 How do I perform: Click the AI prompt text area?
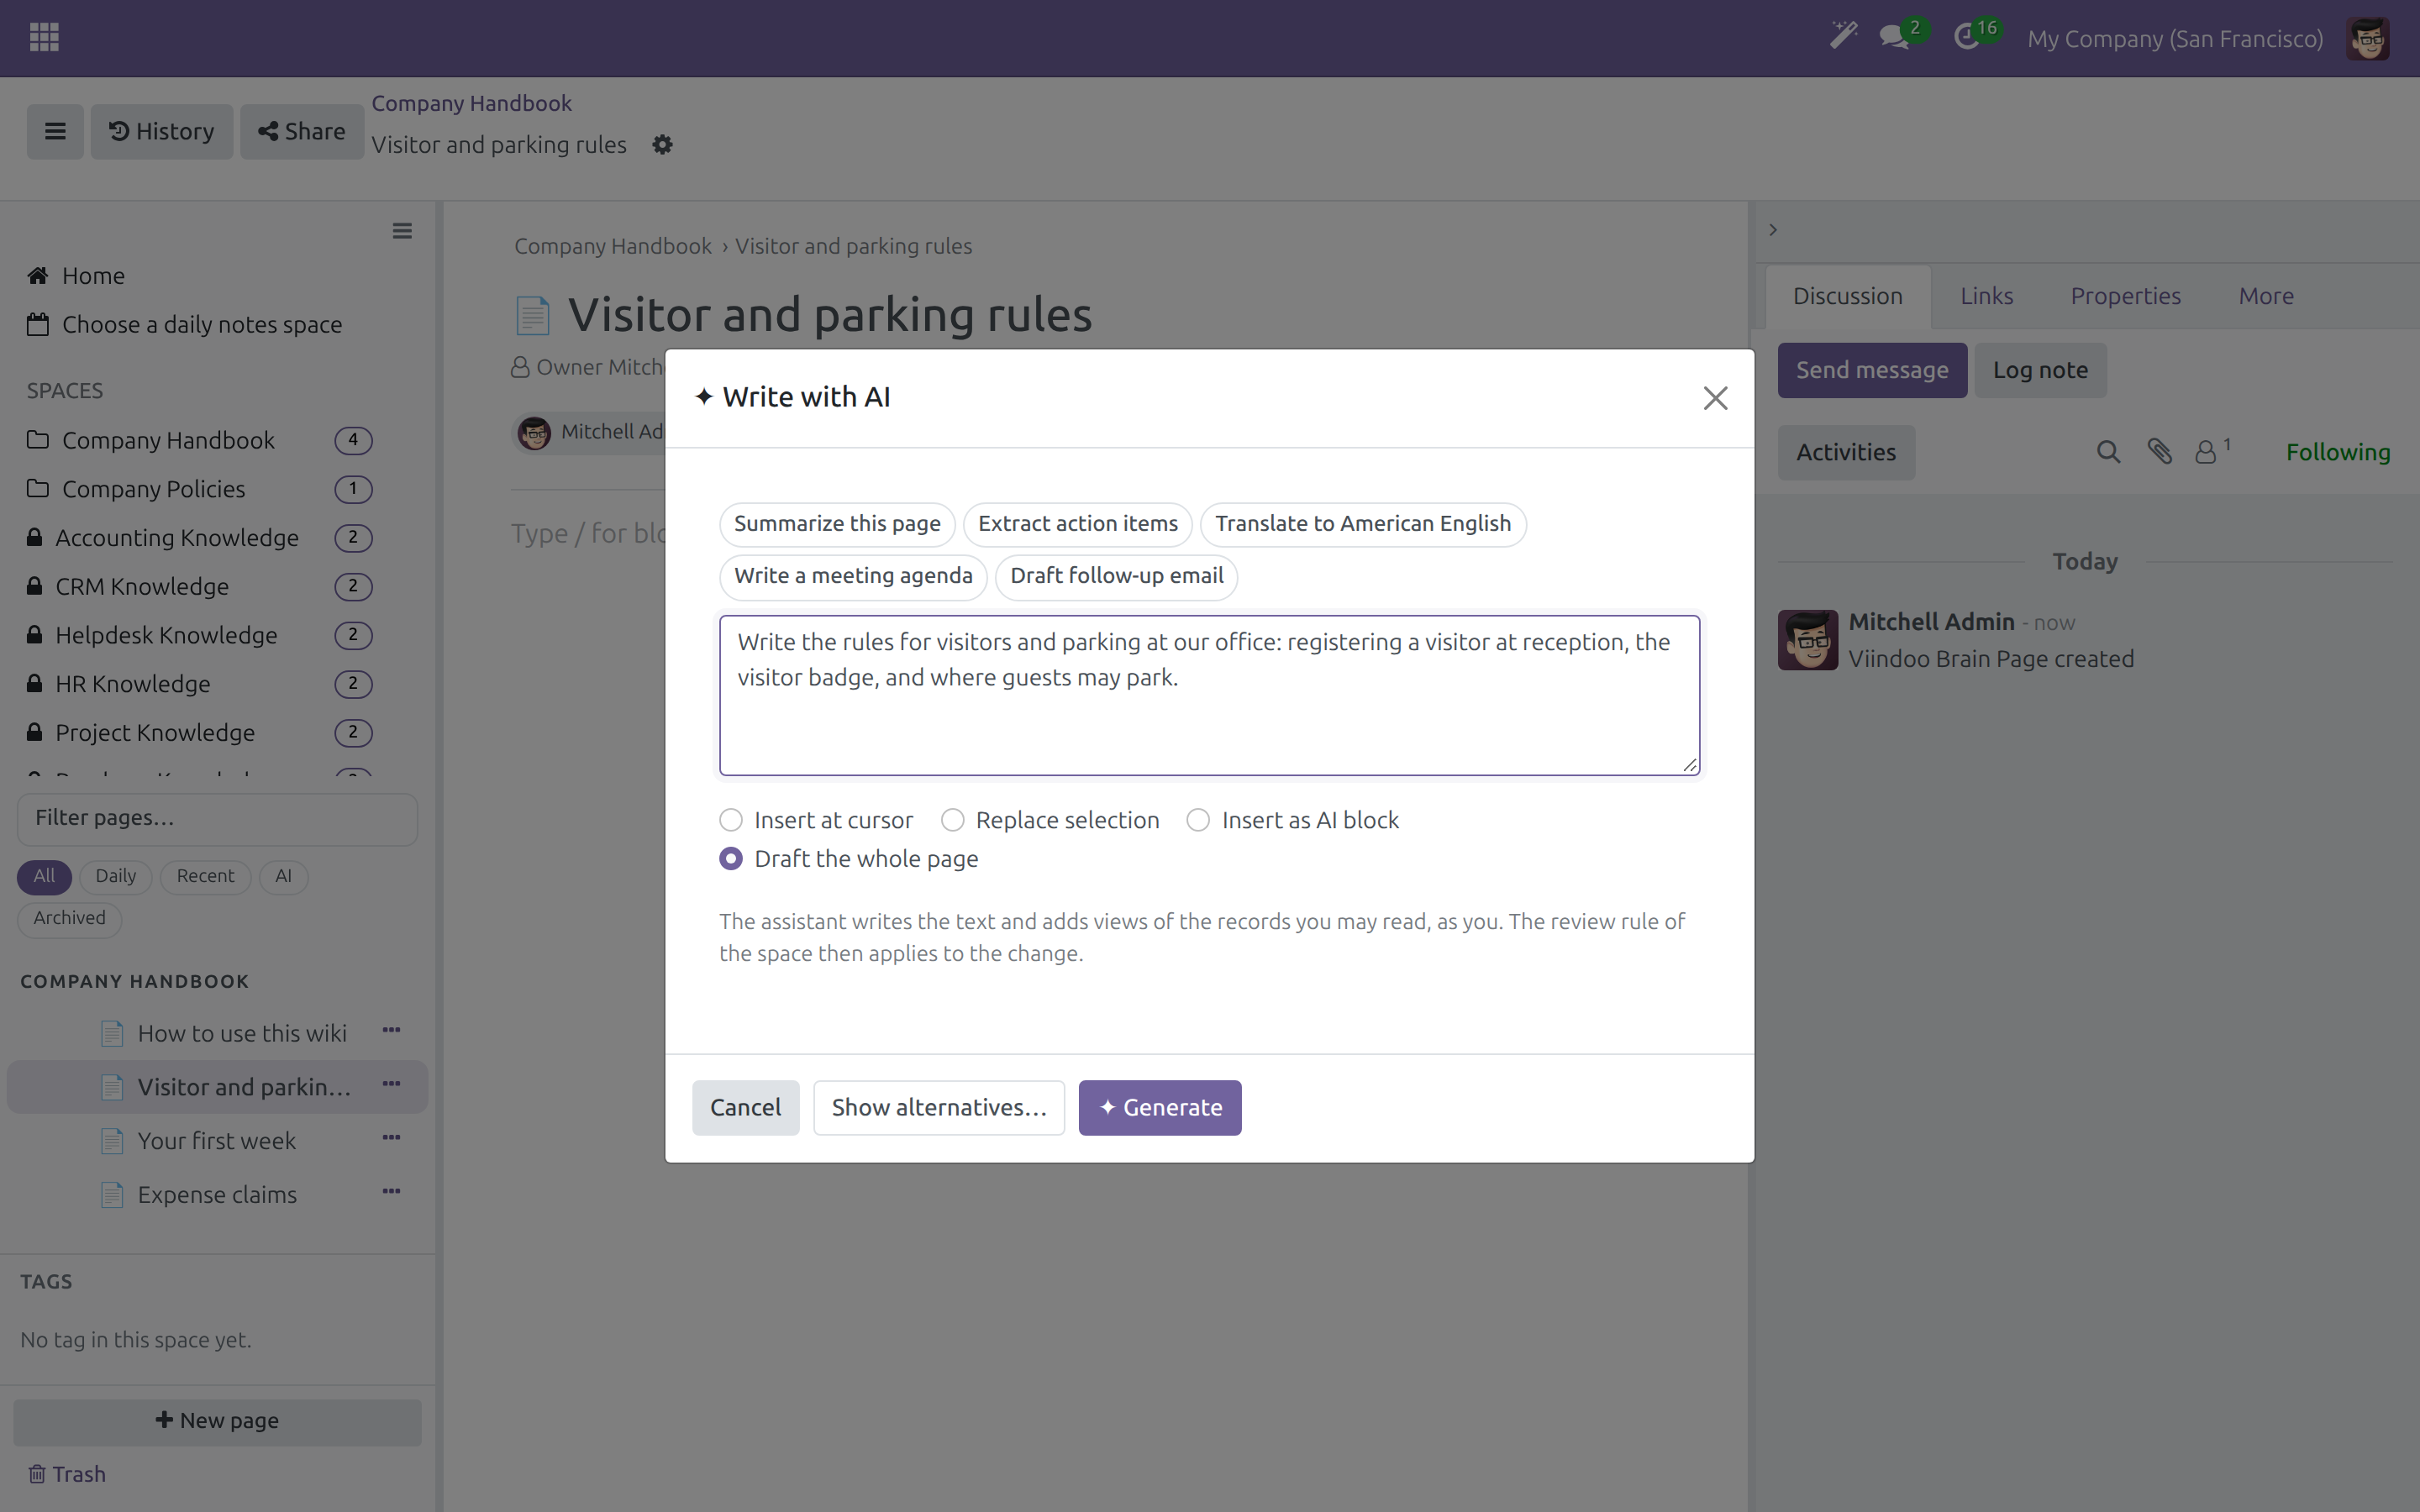pos(1209,695)
